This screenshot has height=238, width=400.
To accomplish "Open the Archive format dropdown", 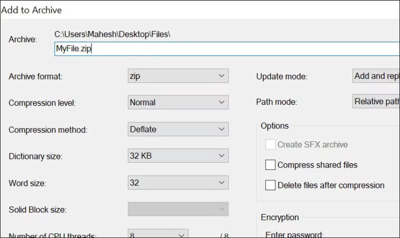I will [178, 76].
